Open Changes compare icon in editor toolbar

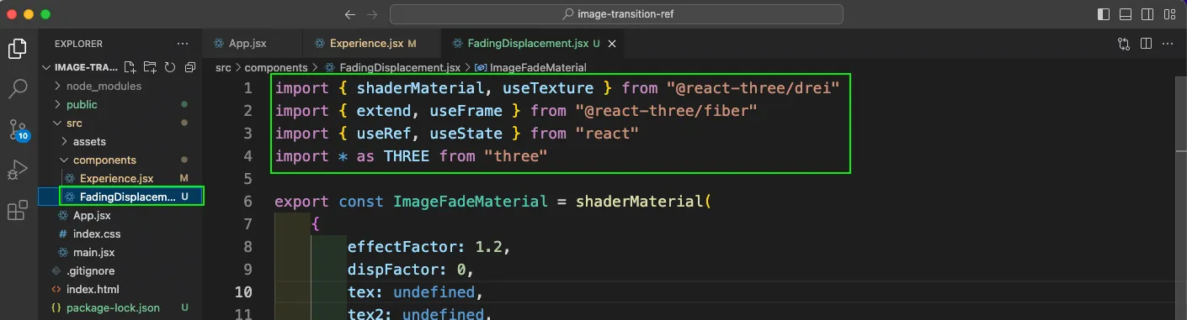tap(1123, 44)
